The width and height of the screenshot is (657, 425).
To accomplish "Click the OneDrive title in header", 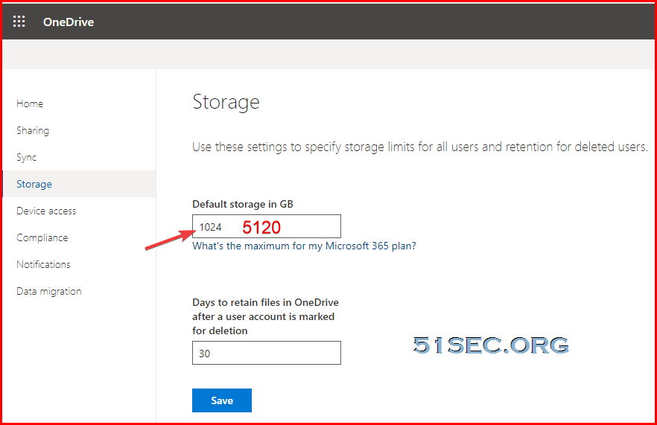I will tap(69, 22).
